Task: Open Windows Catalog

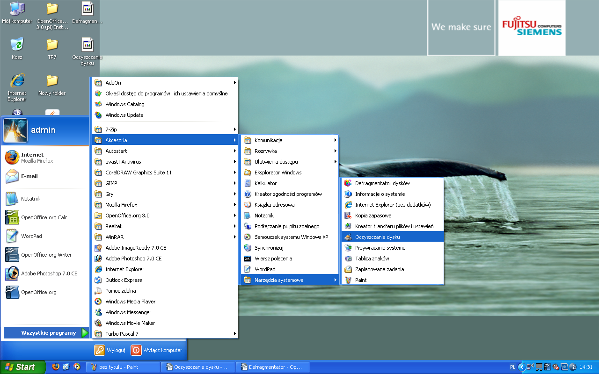Action: pyautogui.click(x=165, y=104)
